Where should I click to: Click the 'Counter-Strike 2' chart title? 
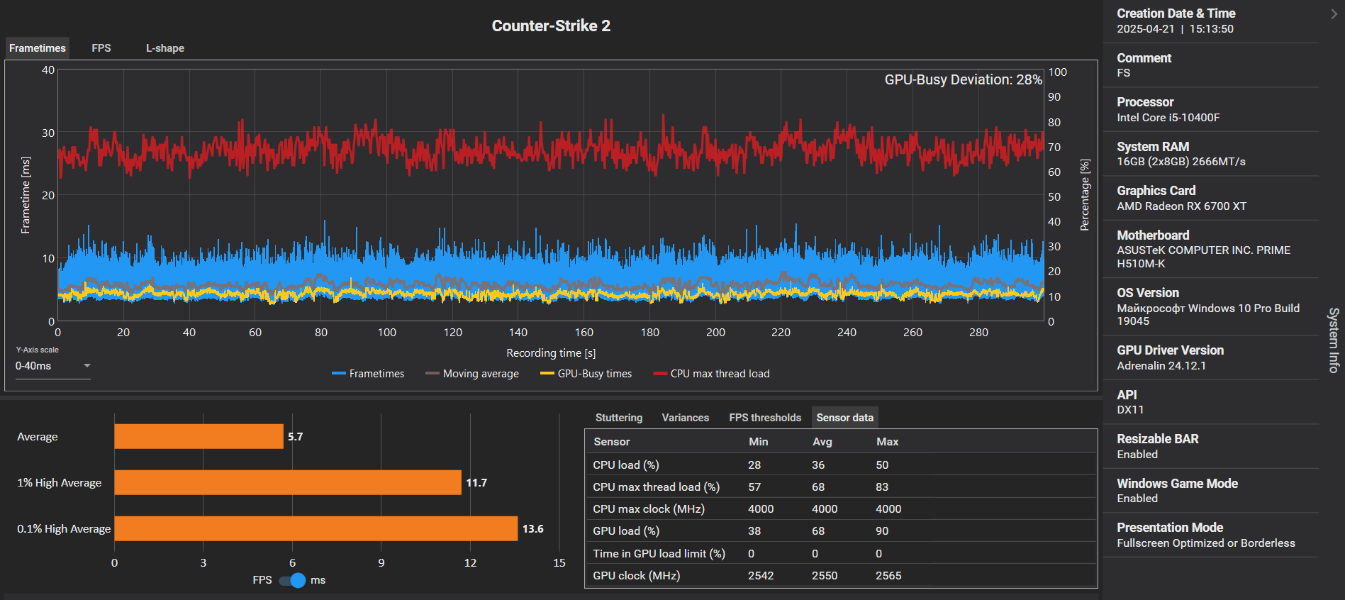[551, 26]
